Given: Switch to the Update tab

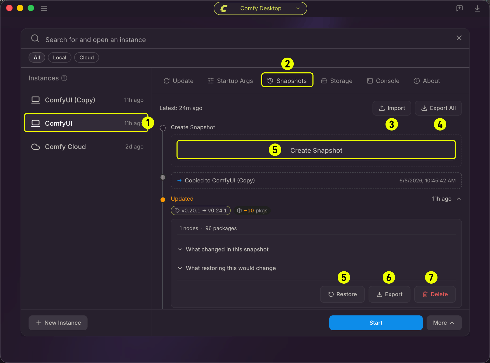Looking at the screenshot, I should point(178,81).
